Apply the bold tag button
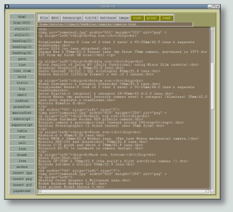Image resolution: width=233 pixels, height=212 pixels. 22,77
